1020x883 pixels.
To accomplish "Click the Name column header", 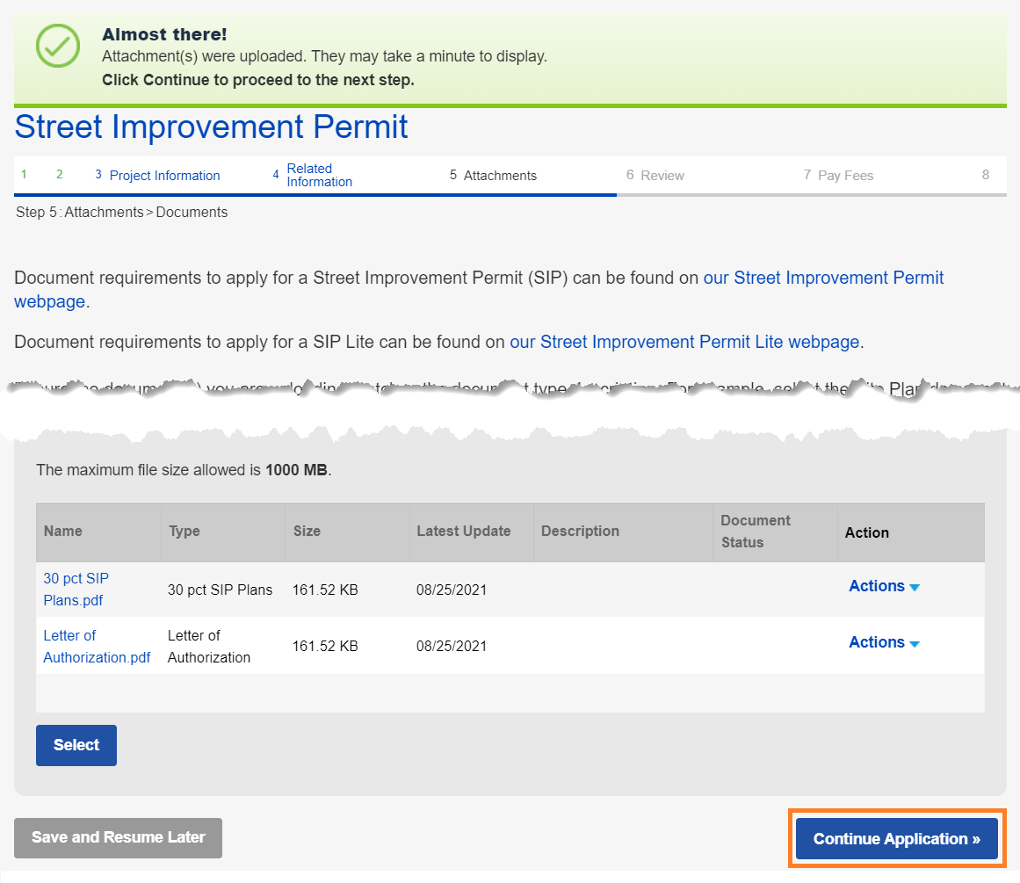I will [x=63, y=532].
